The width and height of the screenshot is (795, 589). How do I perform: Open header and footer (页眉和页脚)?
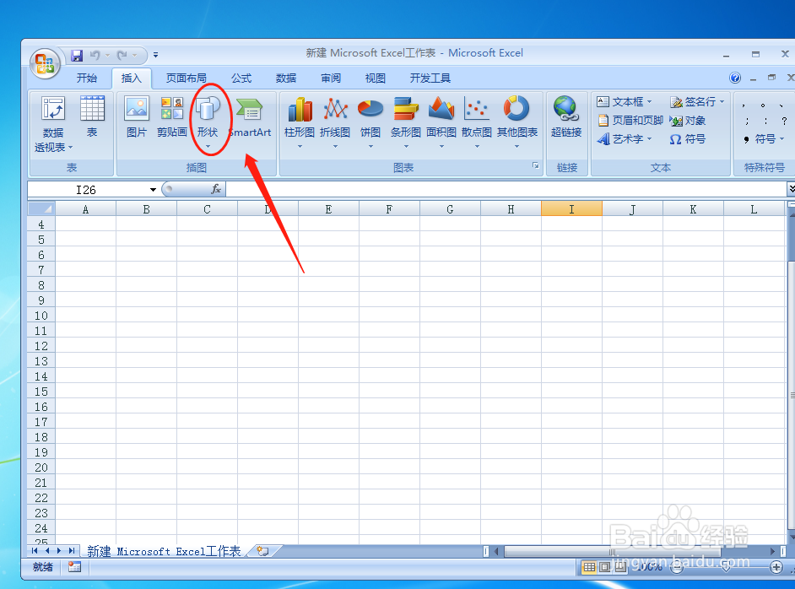pos(630,120)
